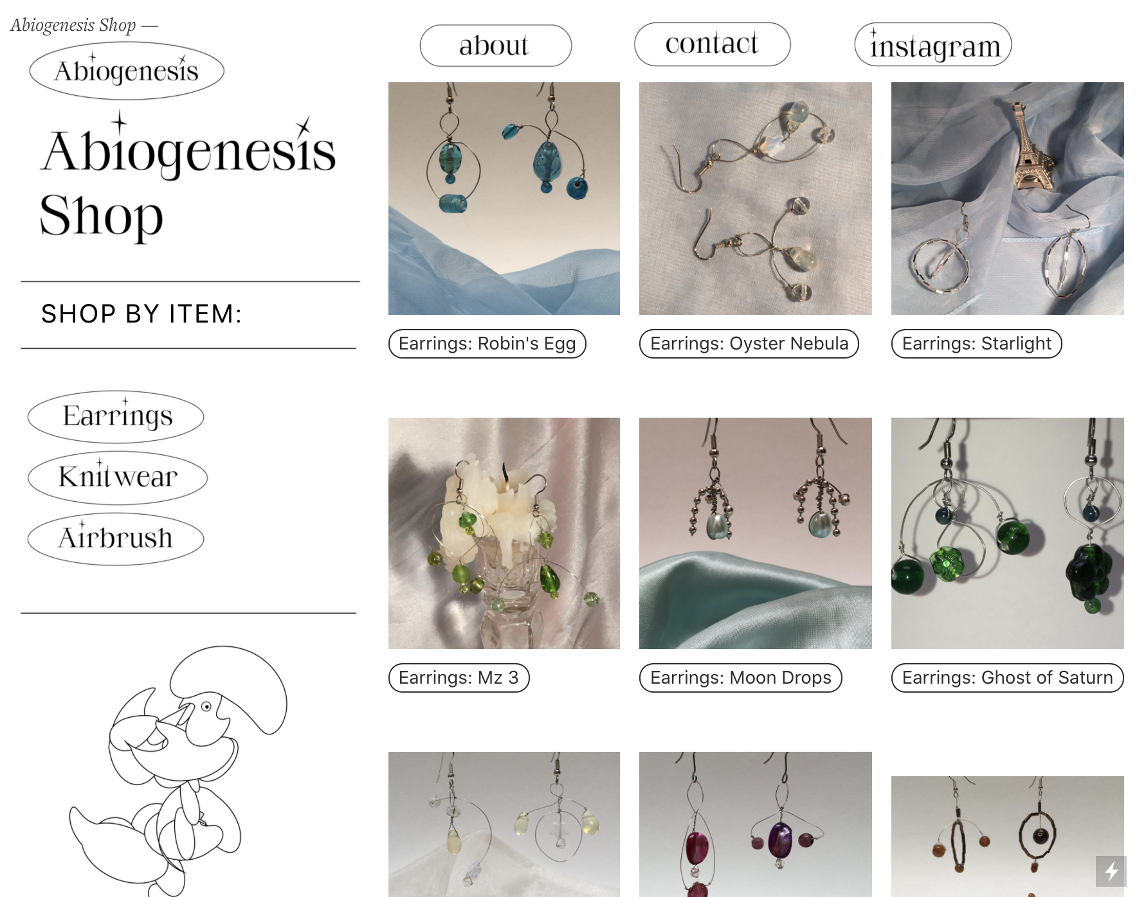
Task: Select the Airbrush category
Action: [x=116, y=538]
